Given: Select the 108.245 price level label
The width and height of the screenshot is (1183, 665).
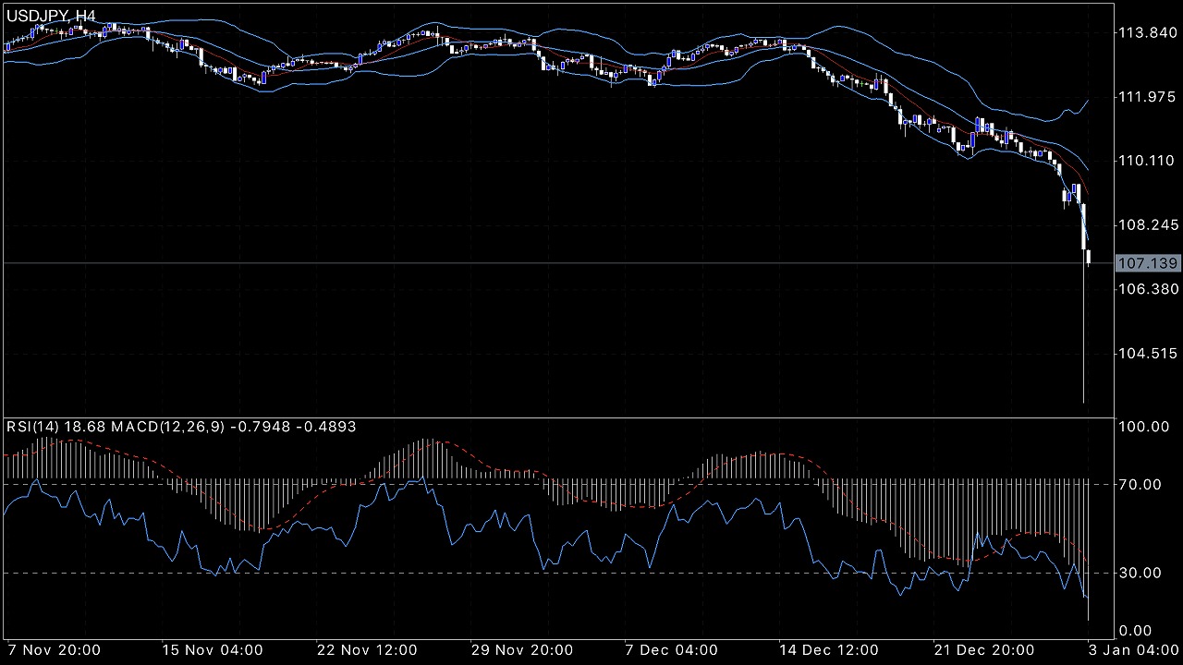Looking at the screenshot, I should (1147, 225).
